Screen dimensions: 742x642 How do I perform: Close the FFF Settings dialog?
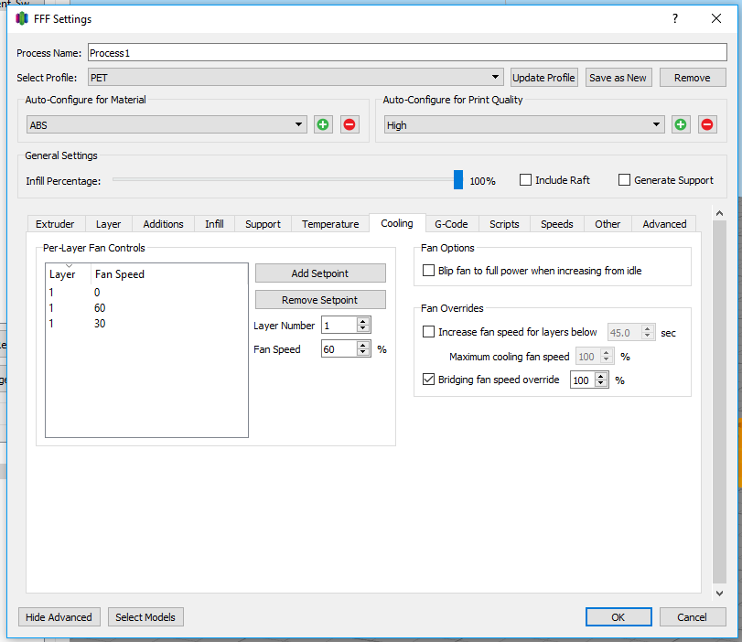[x=716, y=18]
